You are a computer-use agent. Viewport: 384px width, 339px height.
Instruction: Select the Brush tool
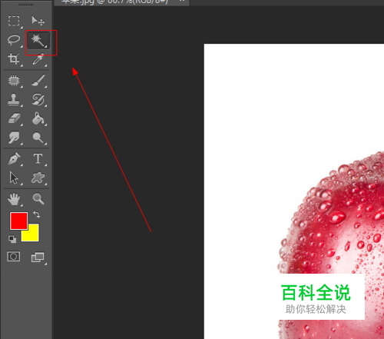(38, 80)
